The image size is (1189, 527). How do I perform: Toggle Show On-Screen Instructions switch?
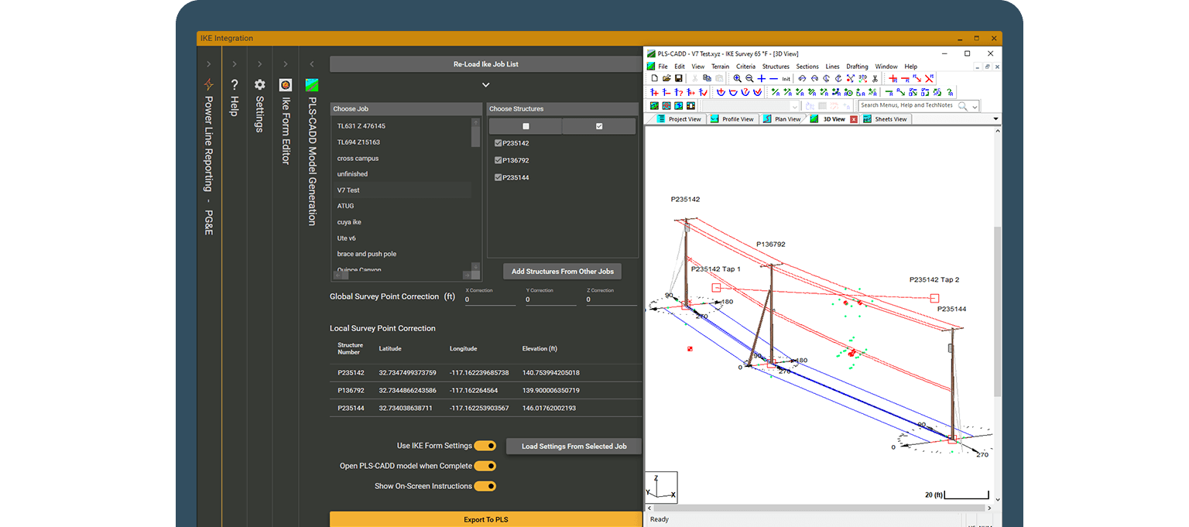point(485,486)
